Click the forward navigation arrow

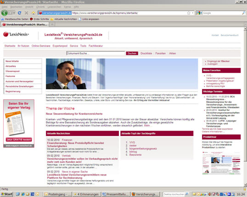(x=11, y=13)
